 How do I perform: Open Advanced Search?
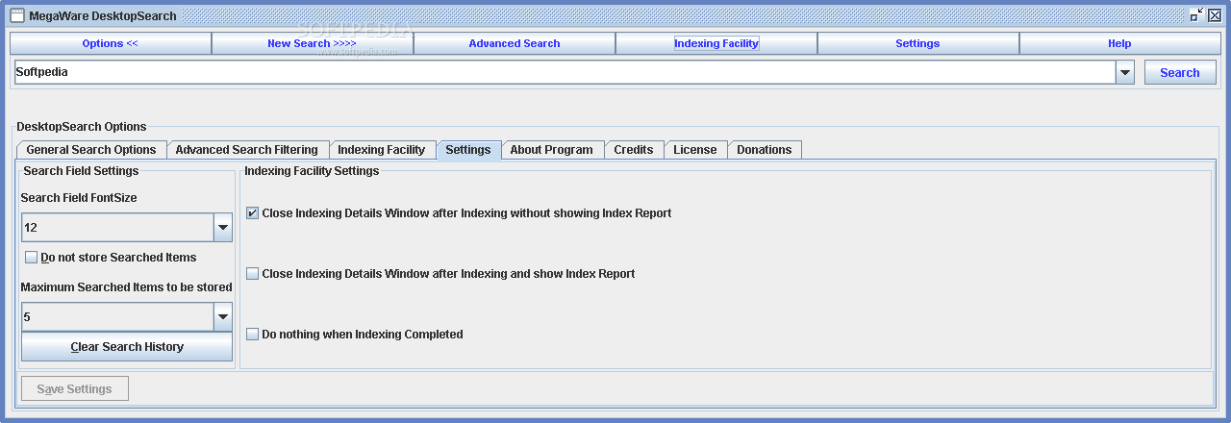[x=514, y=43]
